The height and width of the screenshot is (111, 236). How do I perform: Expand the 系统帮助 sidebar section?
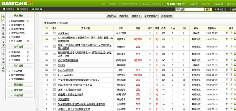[x=20, y=95]
